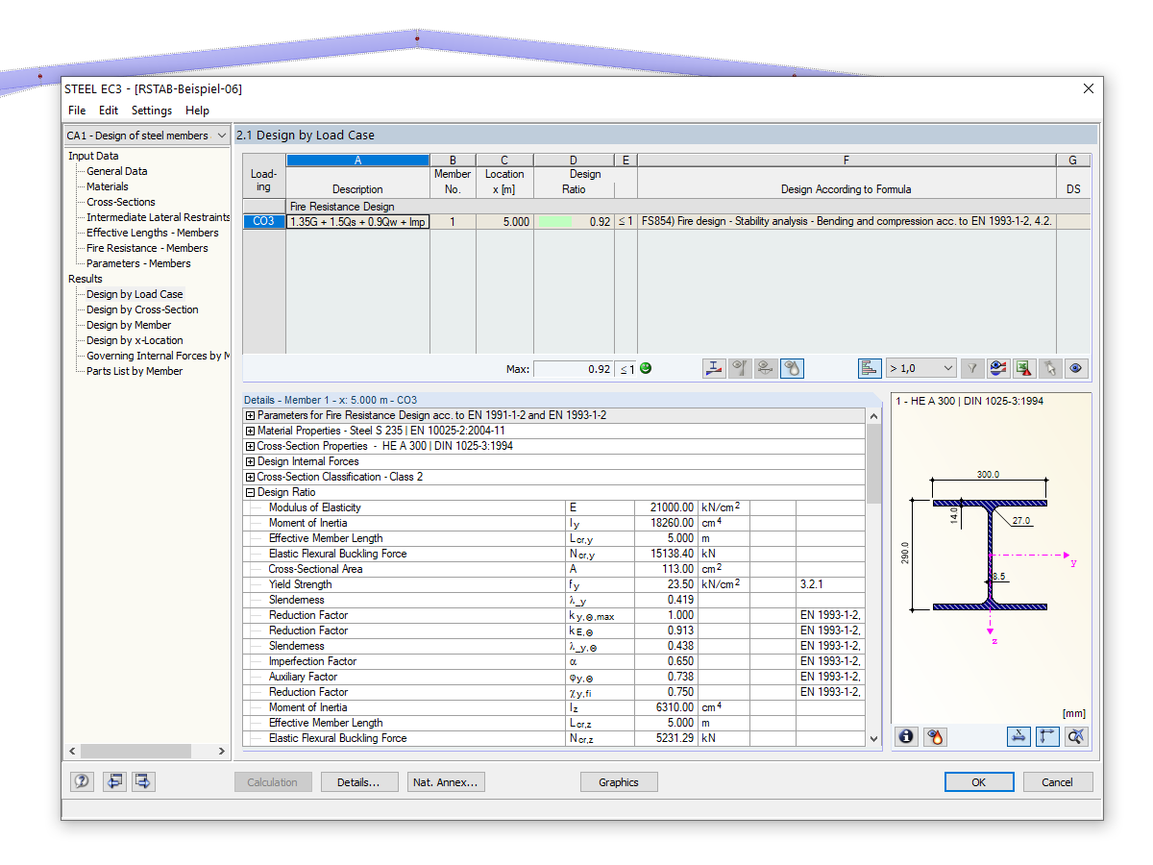Select Design by Member result
1153x865 pixels.
pos(129,325)
